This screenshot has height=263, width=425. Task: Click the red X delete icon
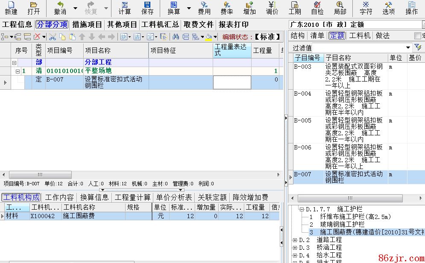37,37
